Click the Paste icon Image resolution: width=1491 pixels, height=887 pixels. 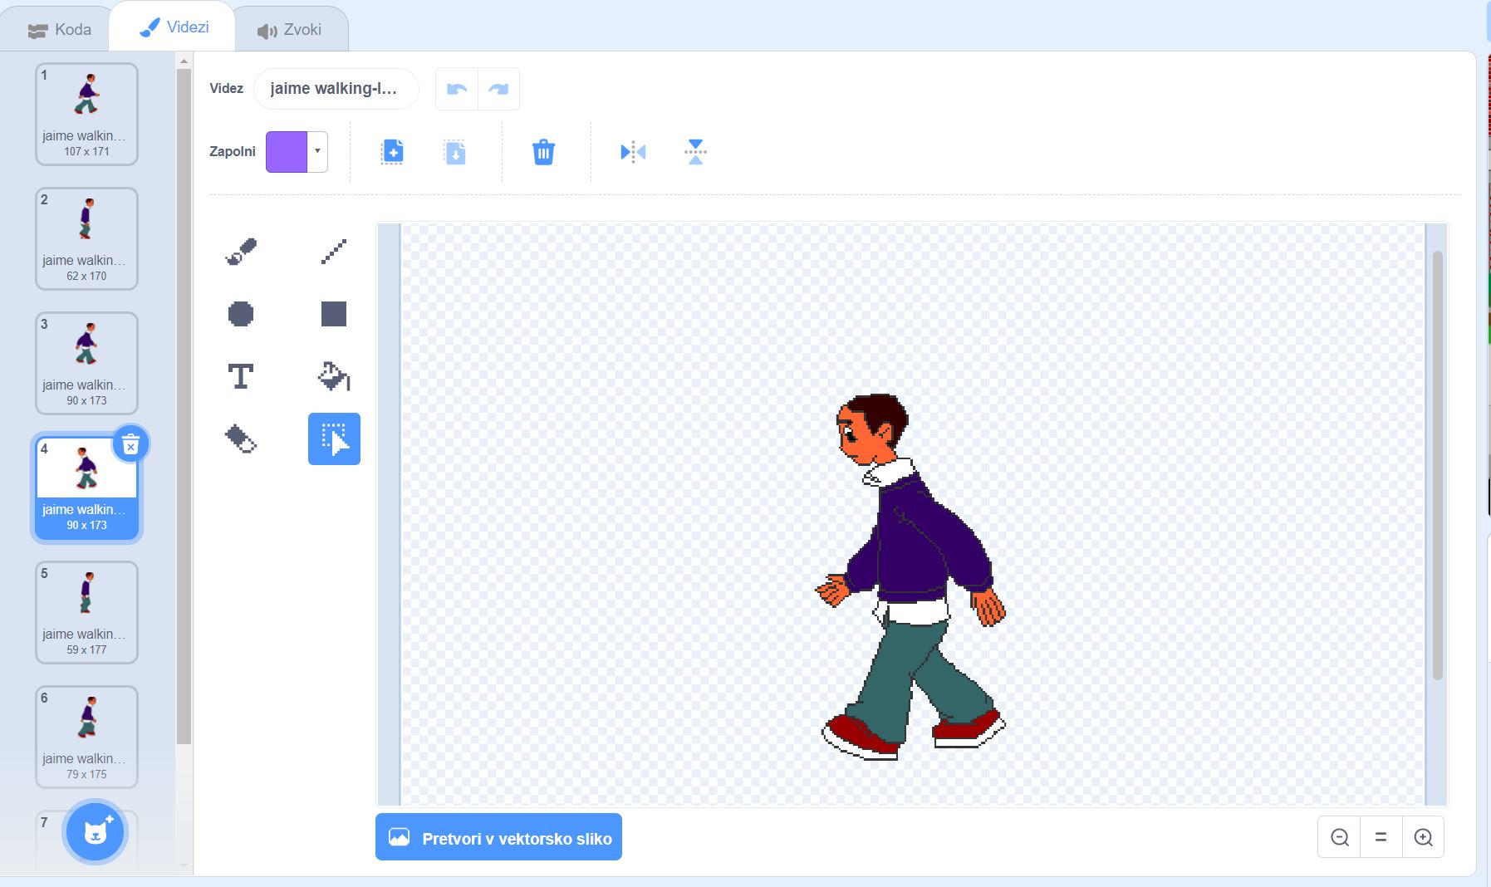tap(455, 152)
